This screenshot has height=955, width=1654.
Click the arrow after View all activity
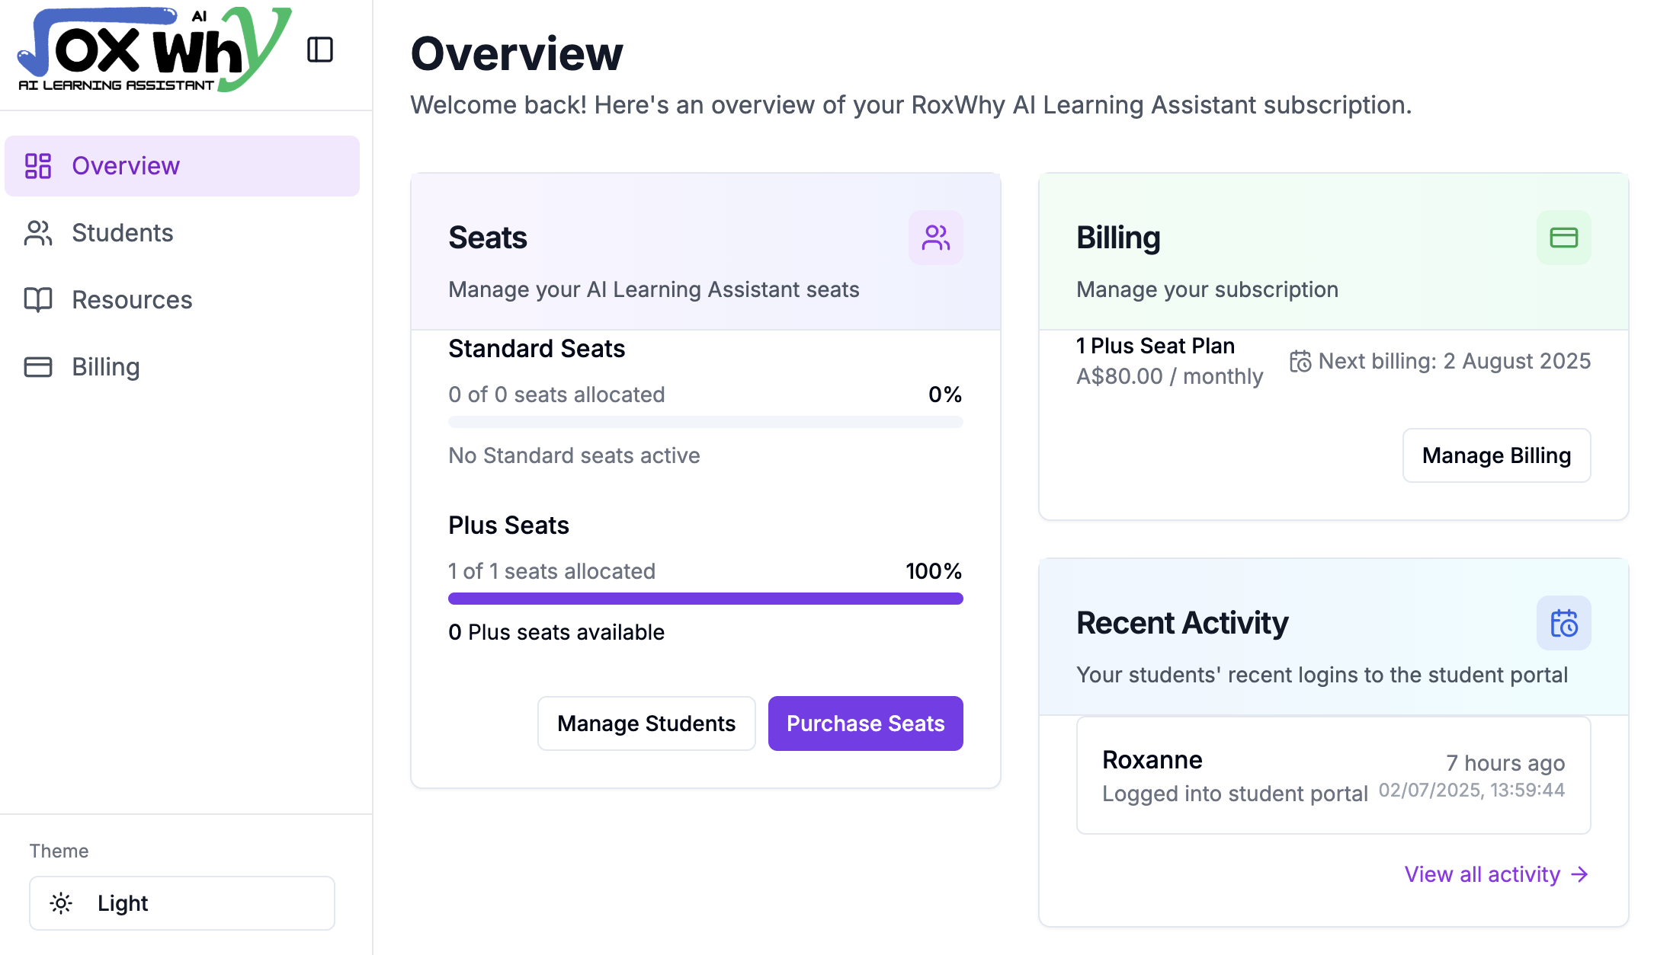pos(1580,874)
